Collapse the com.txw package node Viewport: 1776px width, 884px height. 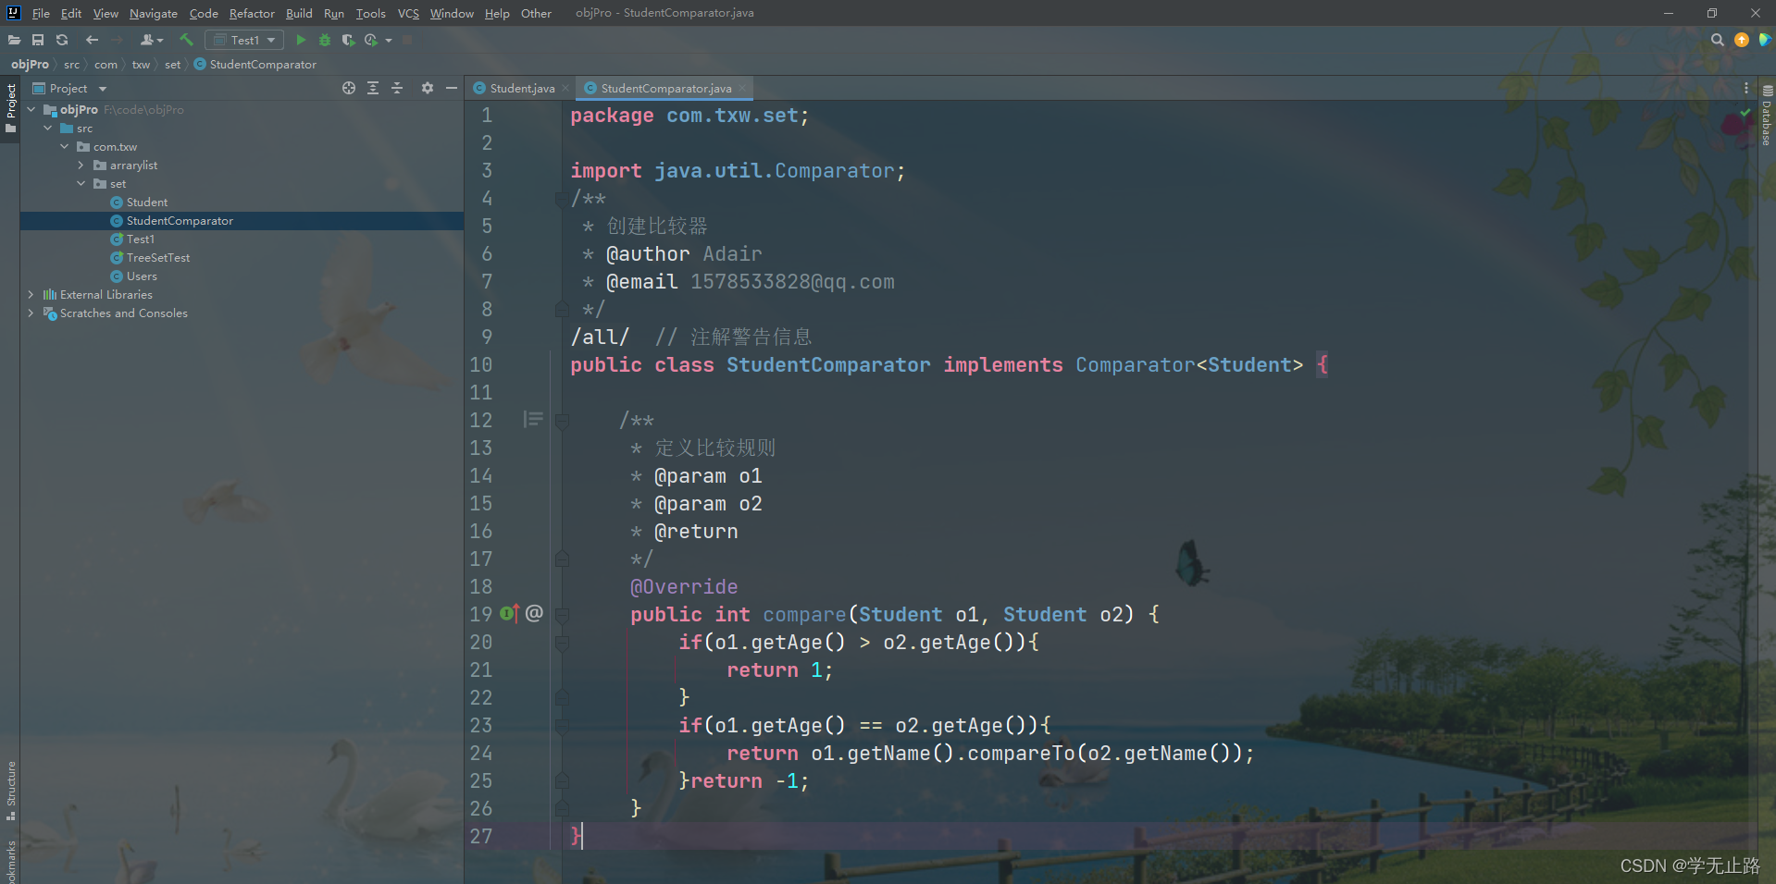coord(65,146)
